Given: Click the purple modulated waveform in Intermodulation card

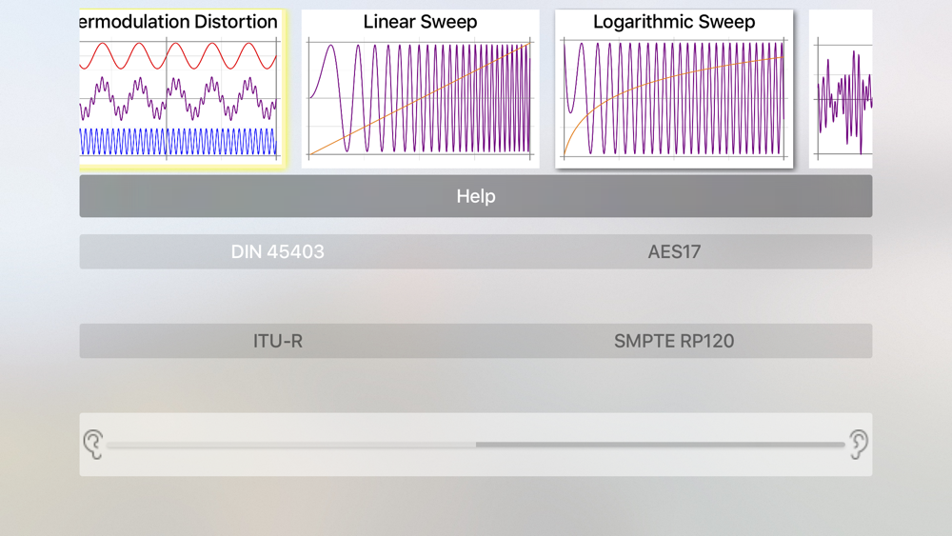Looking at the screenshot, I should click(x=178, y=98).
